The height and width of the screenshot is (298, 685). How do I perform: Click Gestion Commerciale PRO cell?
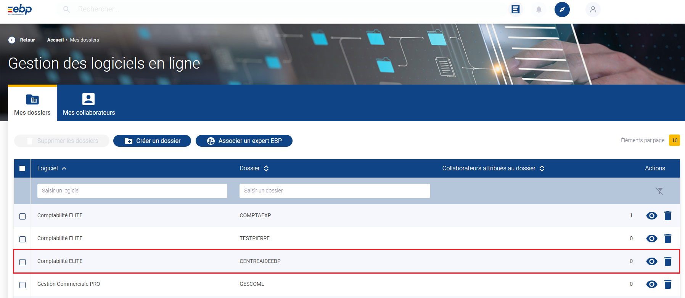click(69, 284)
